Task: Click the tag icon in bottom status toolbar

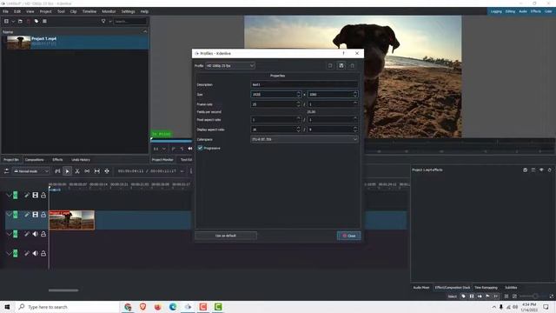Action: tap(463, 296)
